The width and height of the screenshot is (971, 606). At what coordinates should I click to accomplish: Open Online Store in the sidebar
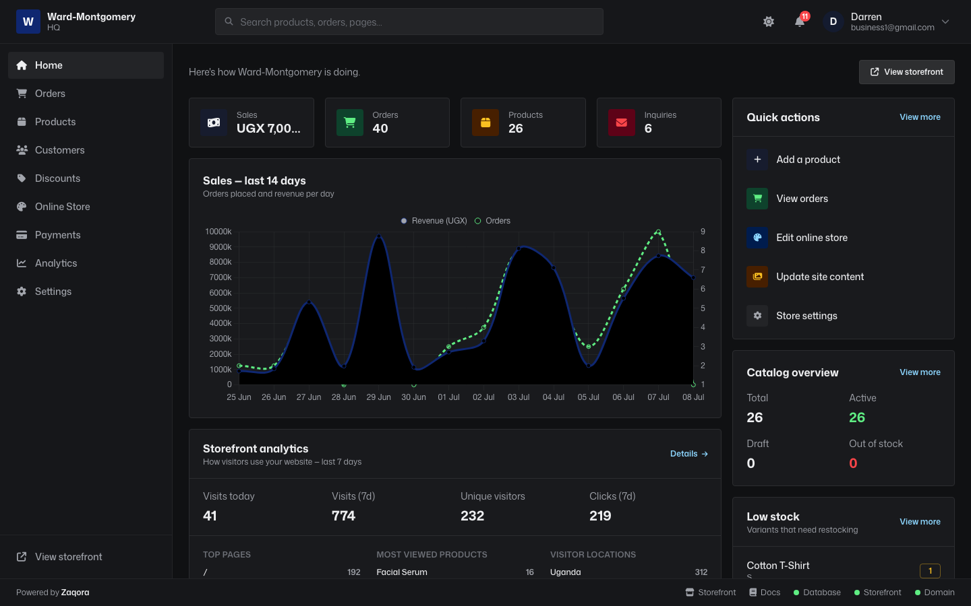coord(86,207)
